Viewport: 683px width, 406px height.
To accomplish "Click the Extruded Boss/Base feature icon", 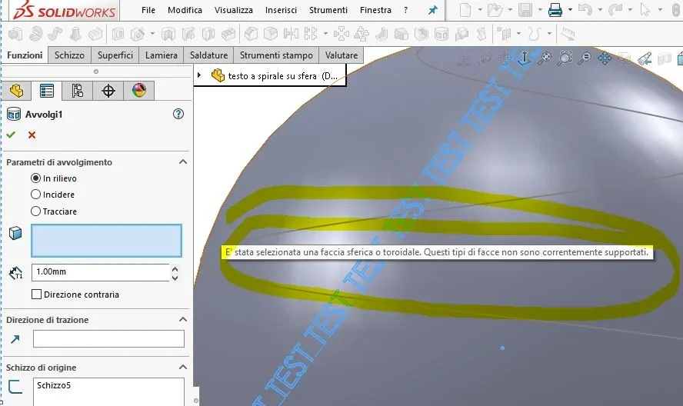I will pyautogui.click(x=15, y=34).
